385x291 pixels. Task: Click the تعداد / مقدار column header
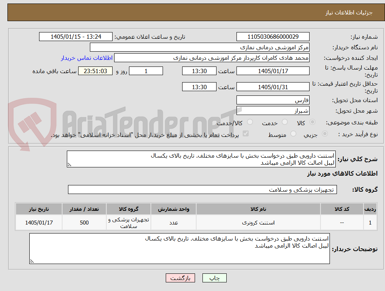(x=84, y=209)
